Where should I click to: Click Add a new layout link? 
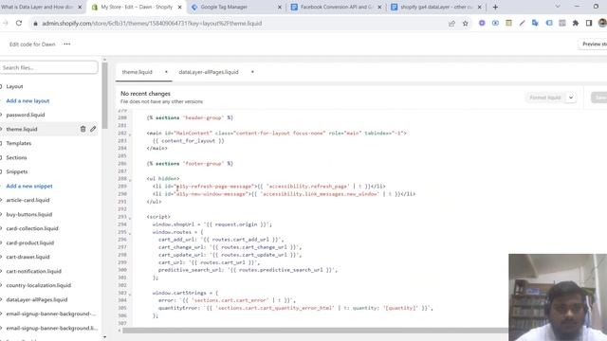coord(28,100)
